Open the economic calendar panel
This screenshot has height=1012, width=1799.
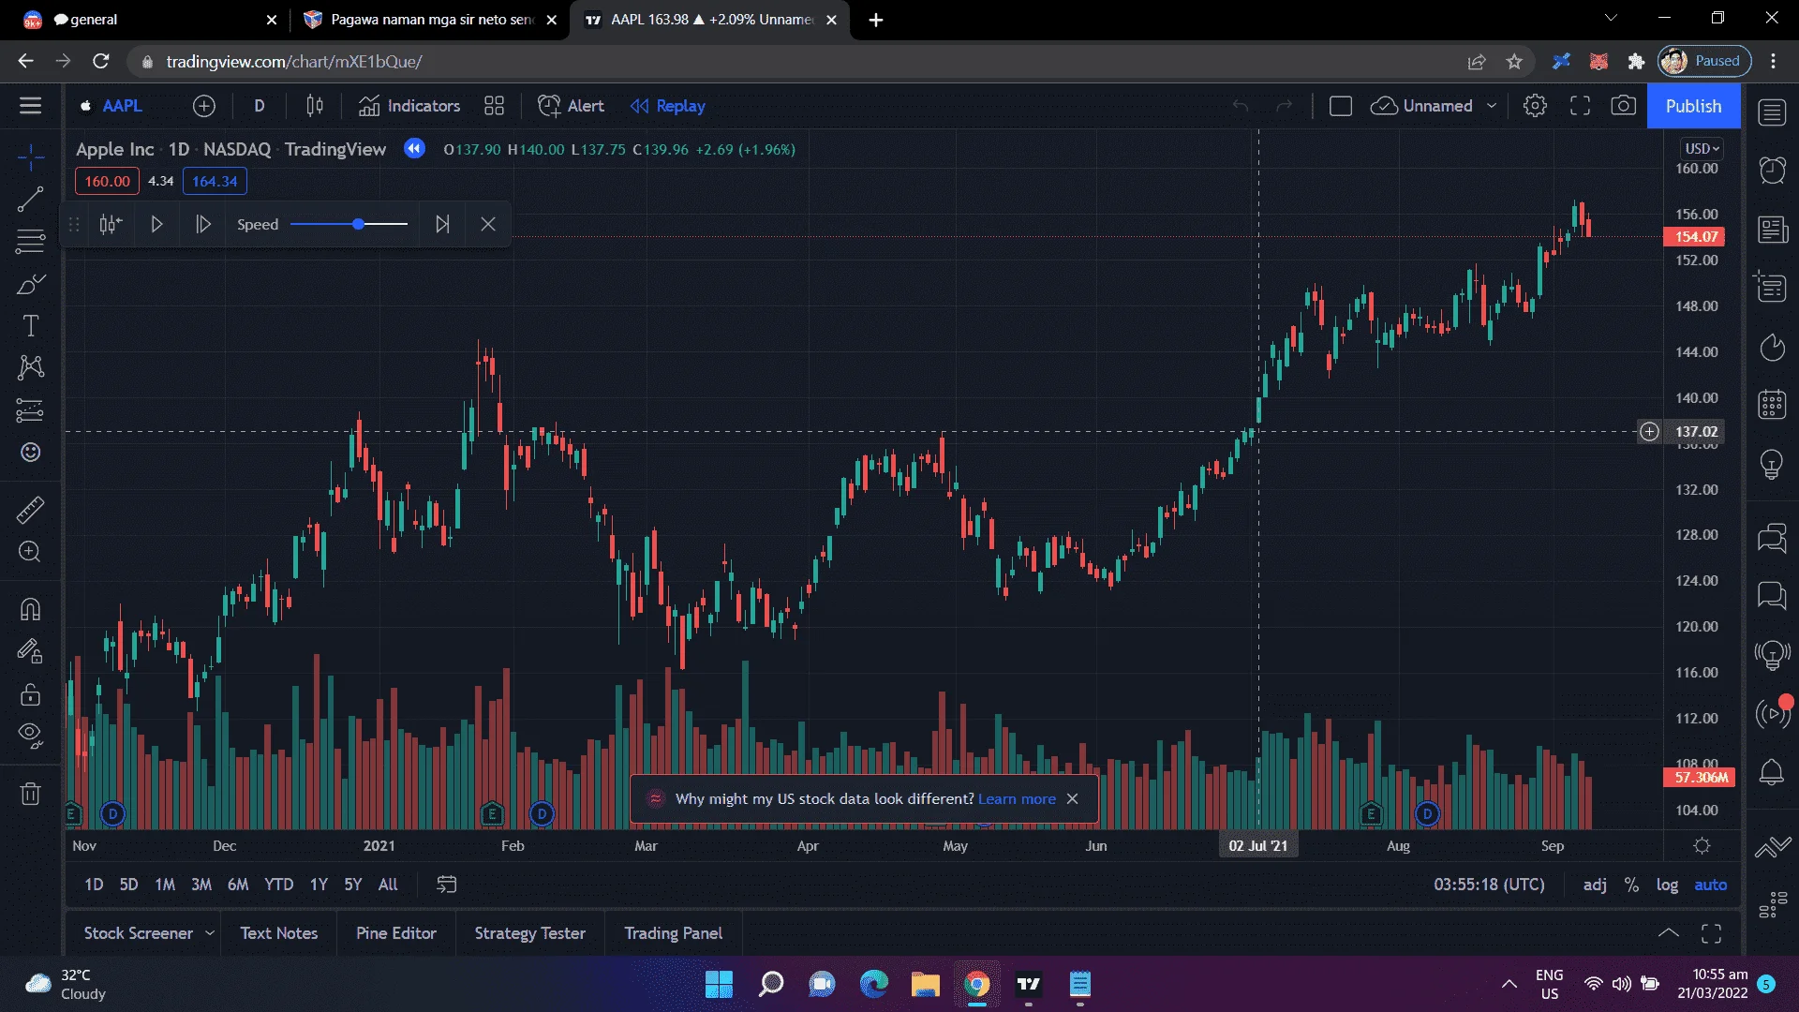click(x=1772, y=405)
